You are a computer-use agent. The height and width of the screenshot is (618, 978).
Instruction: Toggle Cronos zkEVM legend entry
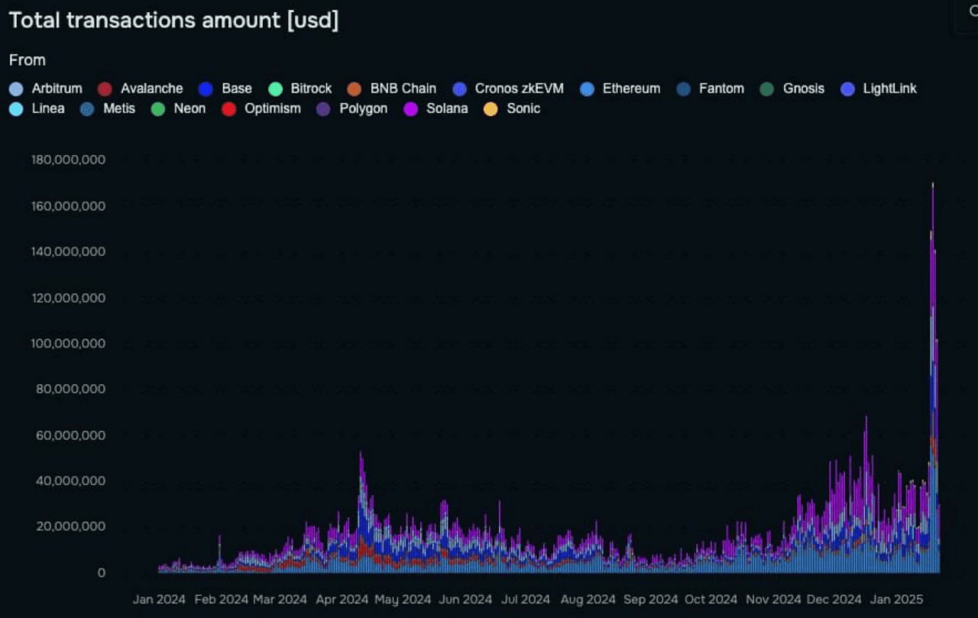point(507,89)
